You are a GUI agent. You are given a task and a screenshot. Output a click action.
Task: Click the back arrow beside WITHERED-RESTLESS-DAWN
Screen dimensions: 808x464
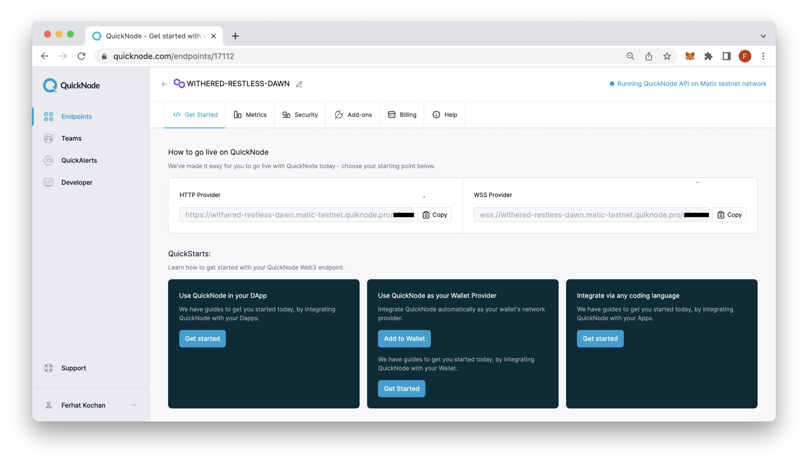[x=164, y=84]
